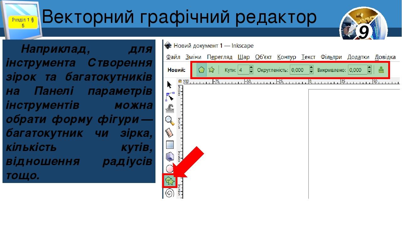Increase the Кути corners value
This screenshot has height=226, width=402.
pos(251,67)
